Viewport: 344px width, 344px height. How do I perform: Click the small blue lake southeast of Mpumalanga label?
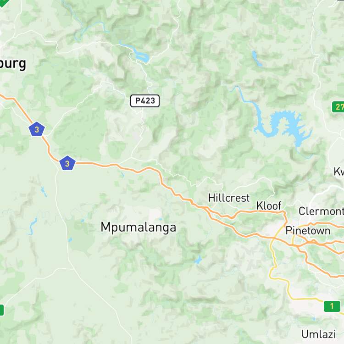point(198,260)
